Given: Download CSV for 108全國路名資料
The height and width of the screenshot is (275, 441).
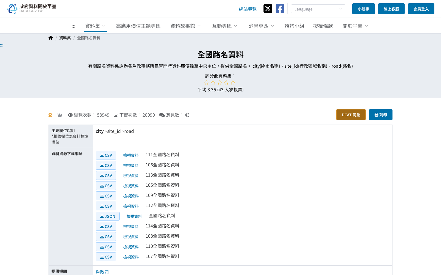Looking at the screenshot, I should (106, 237).
